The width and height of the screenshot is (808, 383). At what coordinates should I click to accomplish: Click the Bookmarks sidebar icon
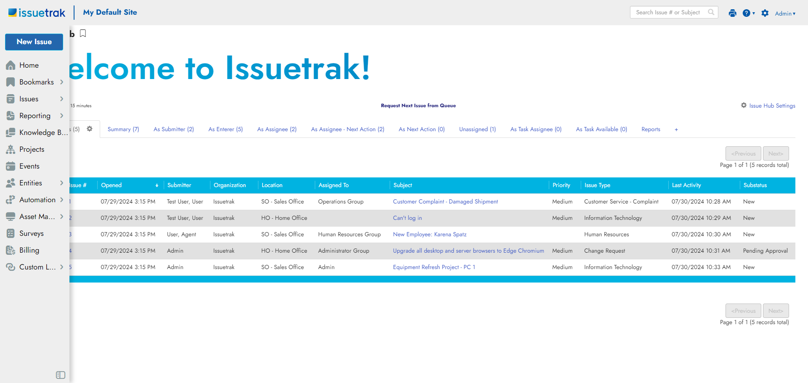coord(11,82)
